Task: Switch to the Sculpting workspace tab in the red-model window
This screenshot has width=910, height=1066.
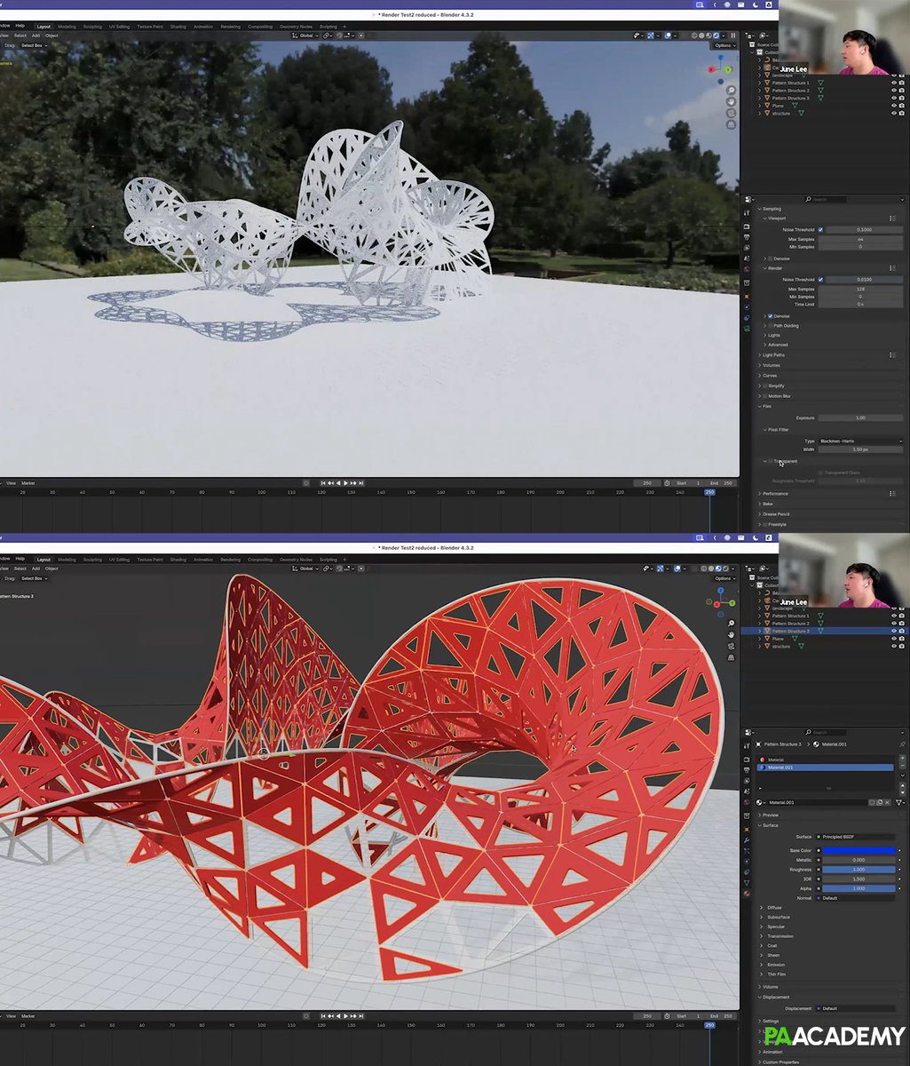Action: (x=92, y=560)
